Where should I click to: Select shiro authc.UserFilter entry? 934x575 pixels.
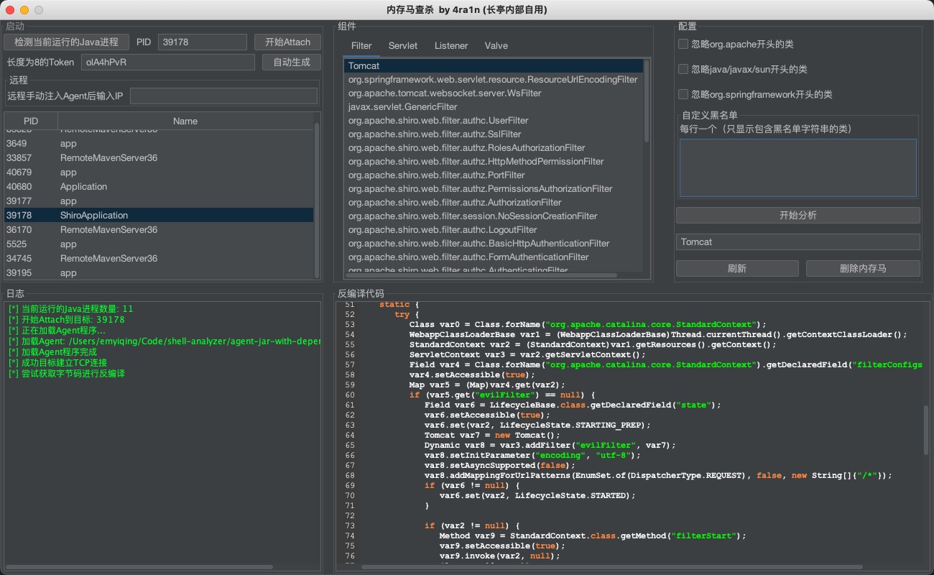point(493,120)
